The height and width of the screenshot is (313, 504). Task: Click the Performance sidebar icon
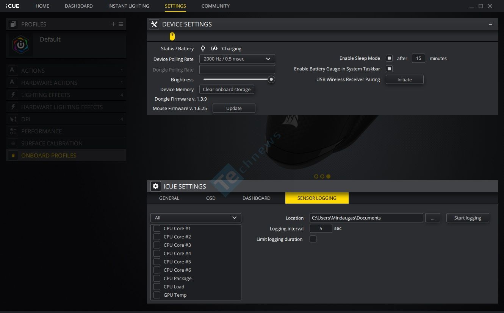pos(13,131)
